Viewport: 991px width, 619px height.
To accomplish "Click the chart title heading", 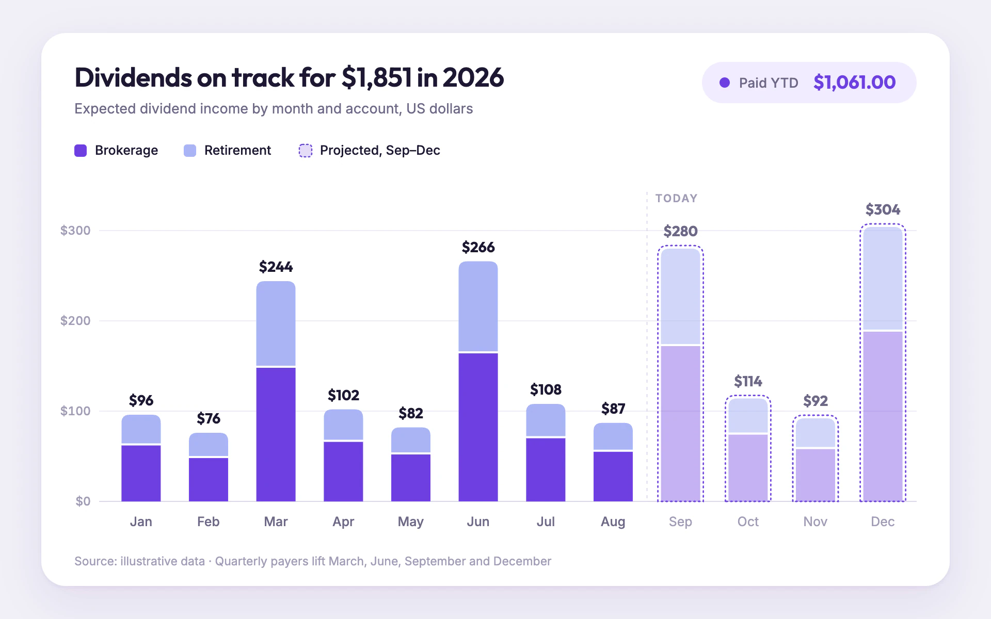I will pyautogui.click(x=289, y=77).
